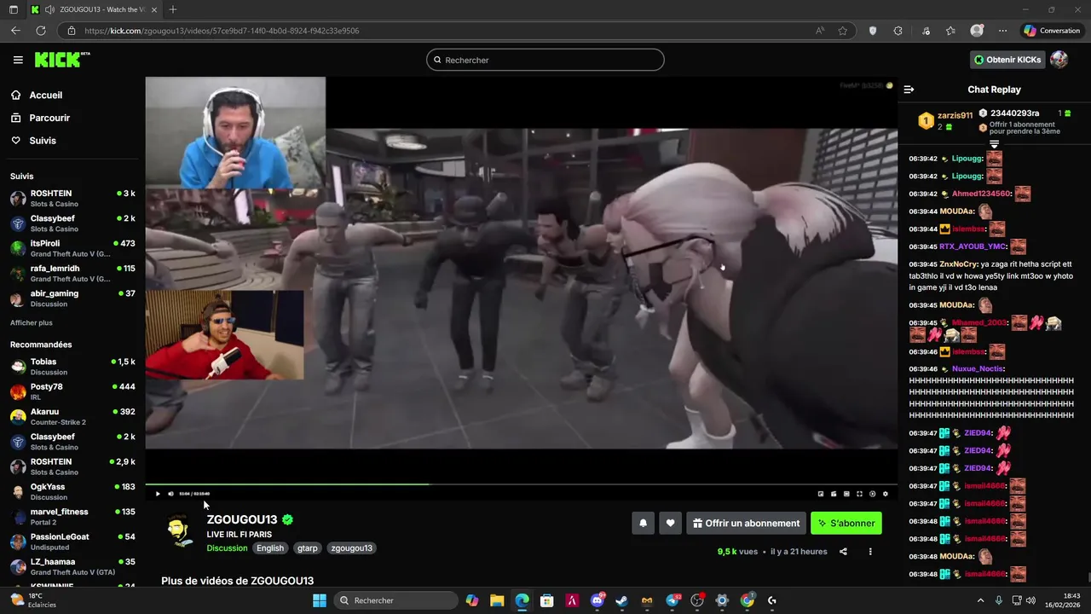Refresh the browser page
This screenshot has width=1091, height=614.
[x=40, y=31]
